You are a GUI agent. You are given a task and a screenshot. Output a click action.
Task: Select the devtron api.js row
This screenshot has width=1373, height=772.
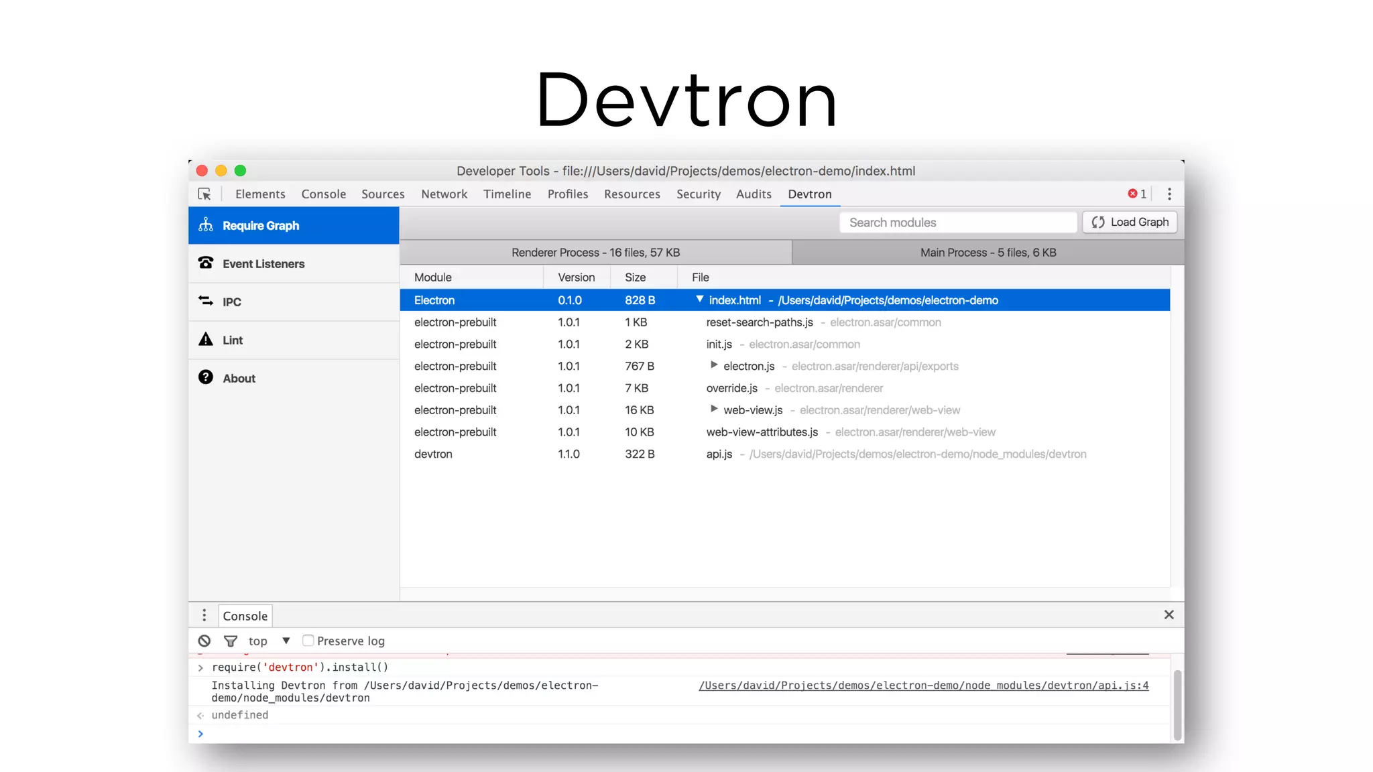[x=785, y=454]
